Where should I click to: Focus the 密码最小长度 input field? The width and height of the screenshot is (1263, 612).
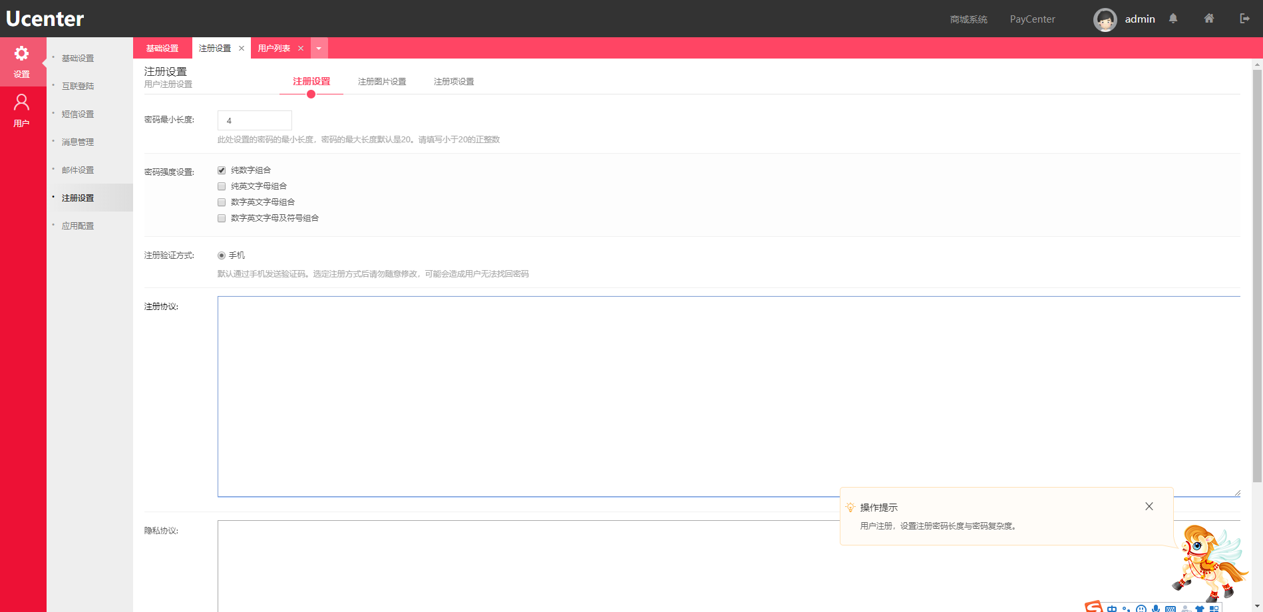(255, 120)
